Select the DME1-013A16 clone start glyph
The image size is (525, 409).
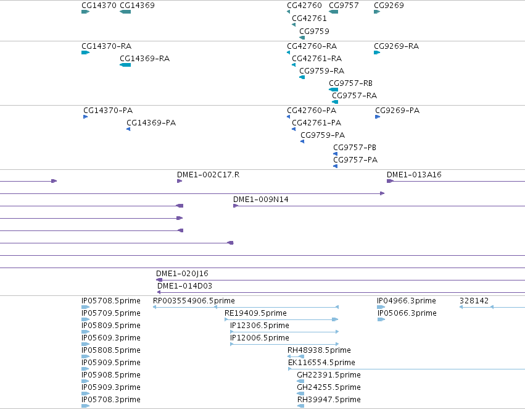coord(390,181)
